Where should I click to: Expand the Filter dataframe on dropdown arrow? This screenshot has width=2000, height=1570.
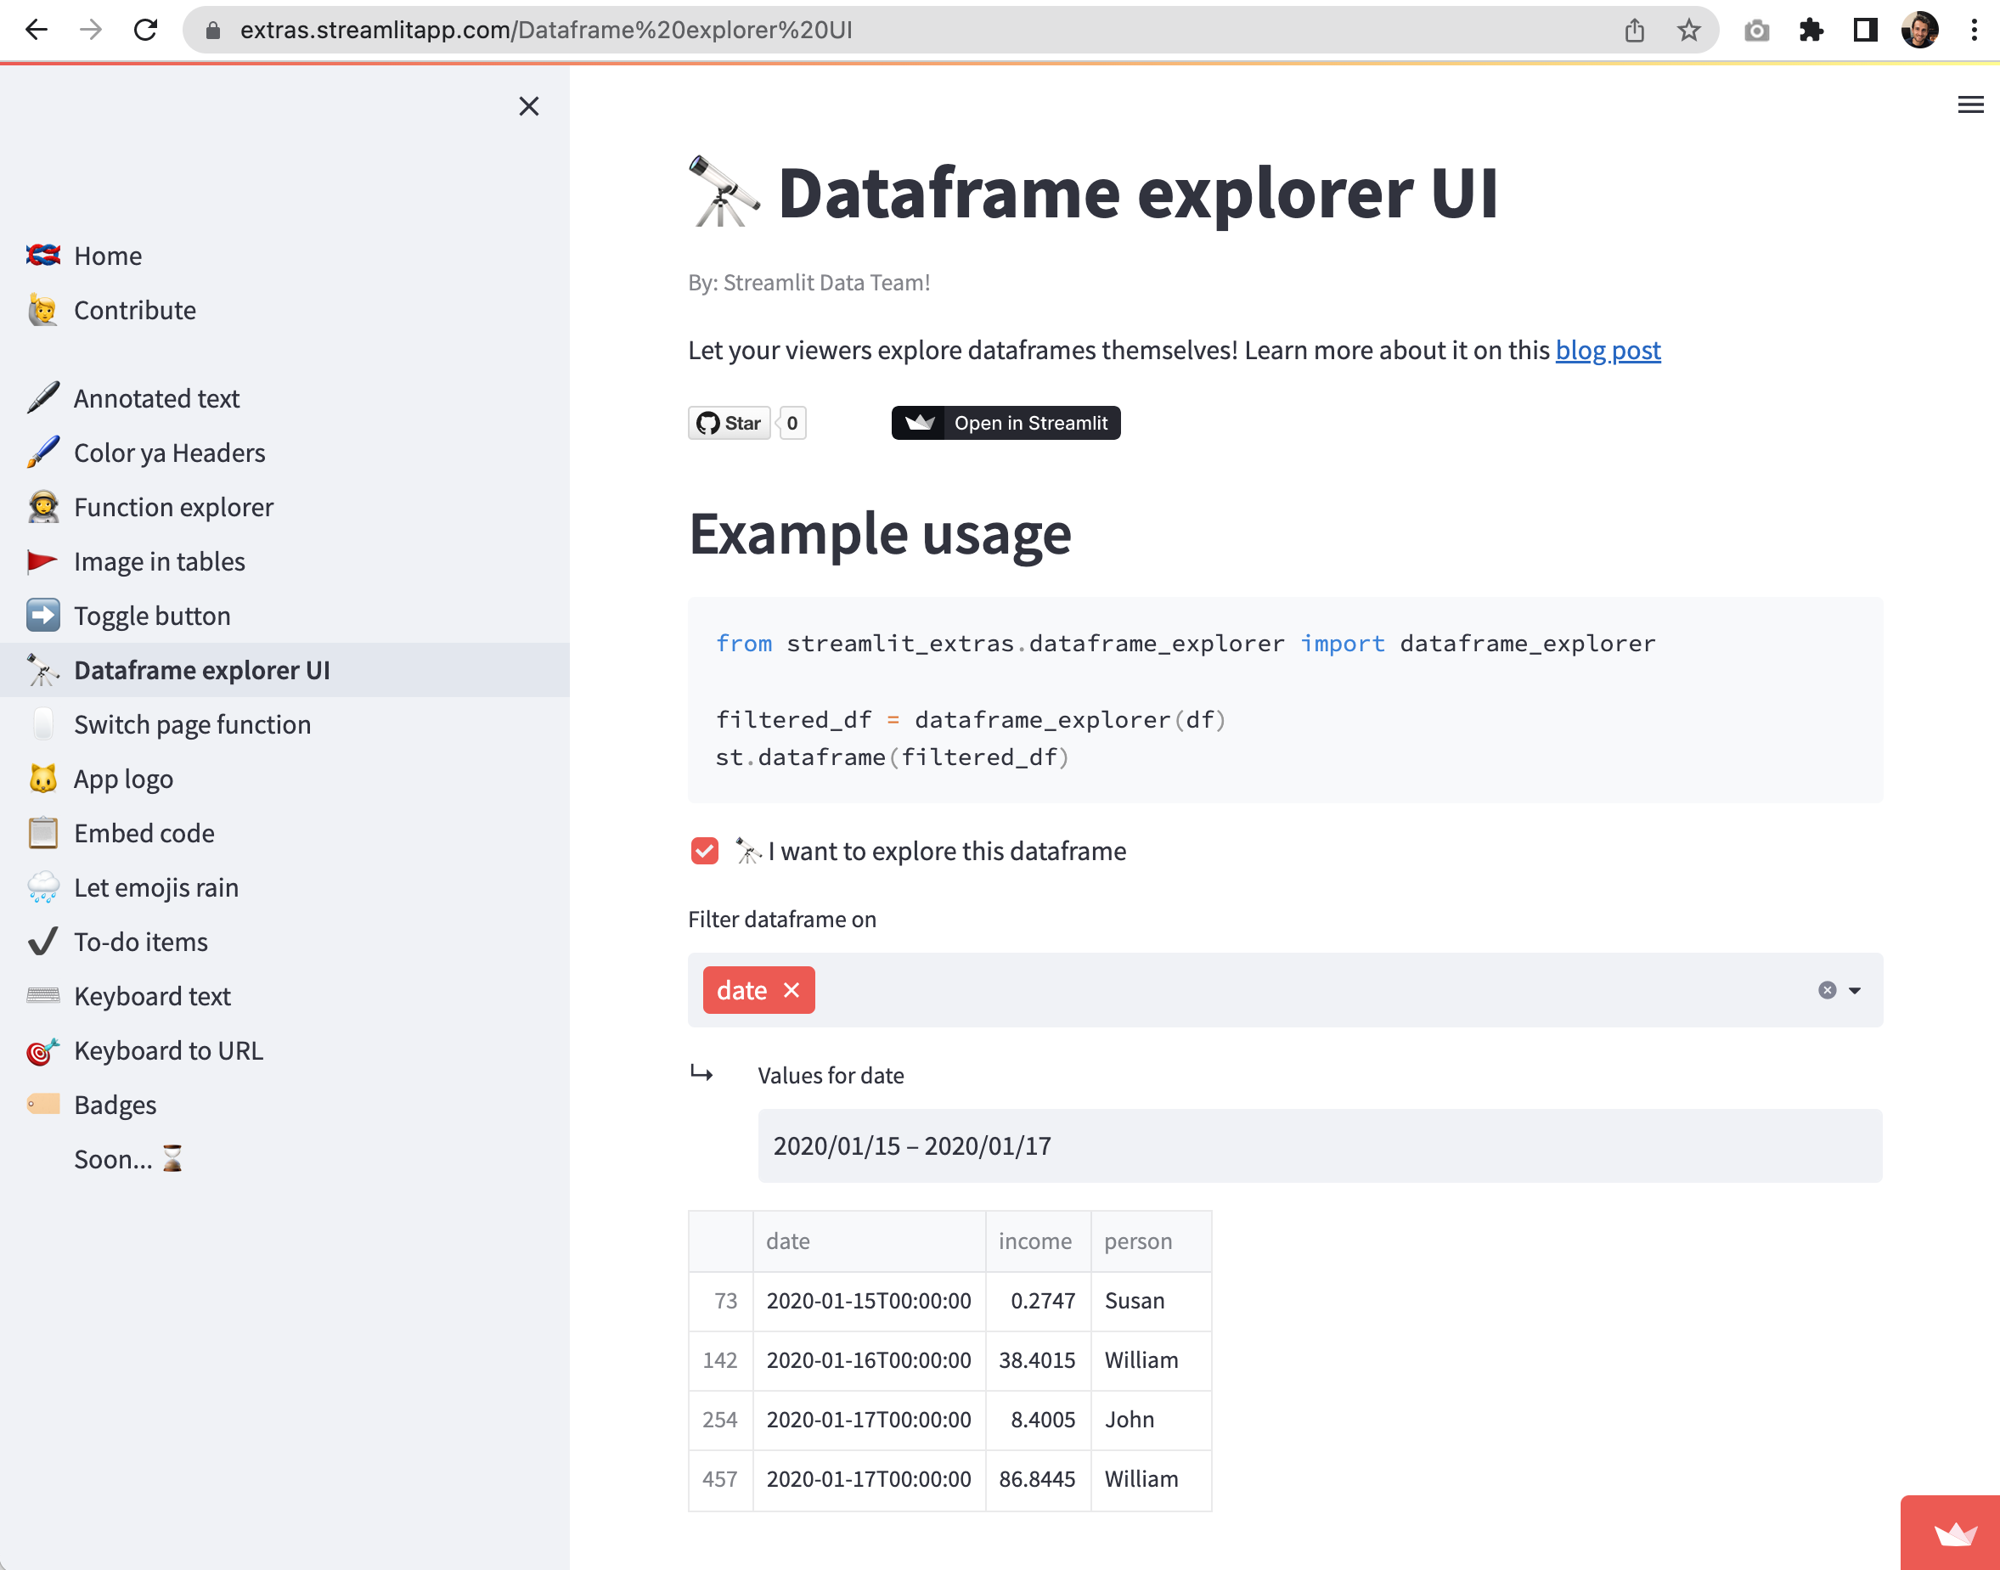(x=1855, y=990)
